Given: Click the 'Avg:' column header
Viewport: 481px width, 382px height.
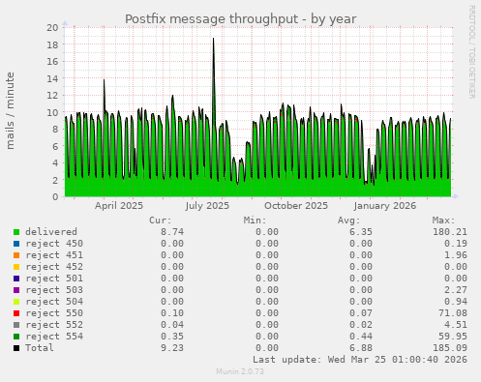Looking at the screenshot, I should pos(348,220).
